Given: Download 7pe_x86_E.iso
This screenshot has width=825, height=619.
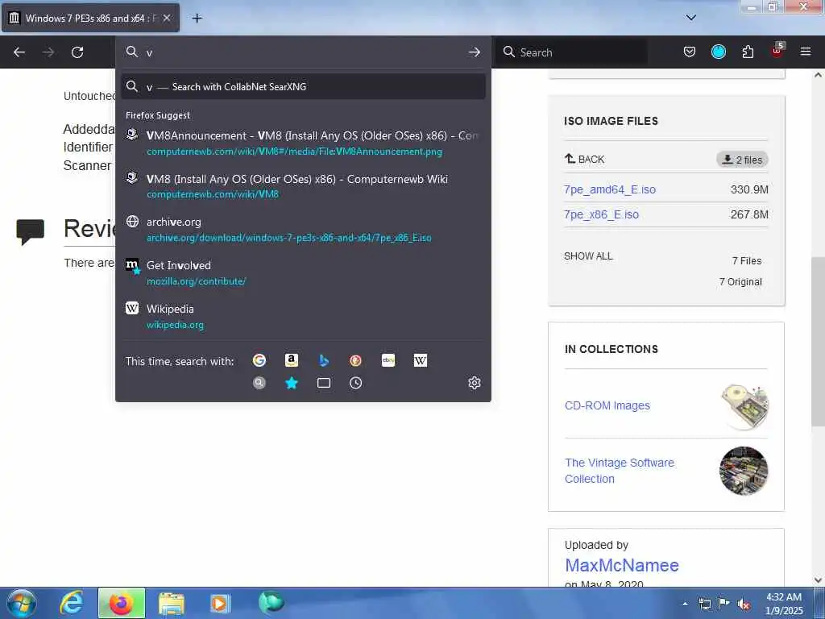Looking at the screenshot, I should pyautogui.click(x=601, y=214).
